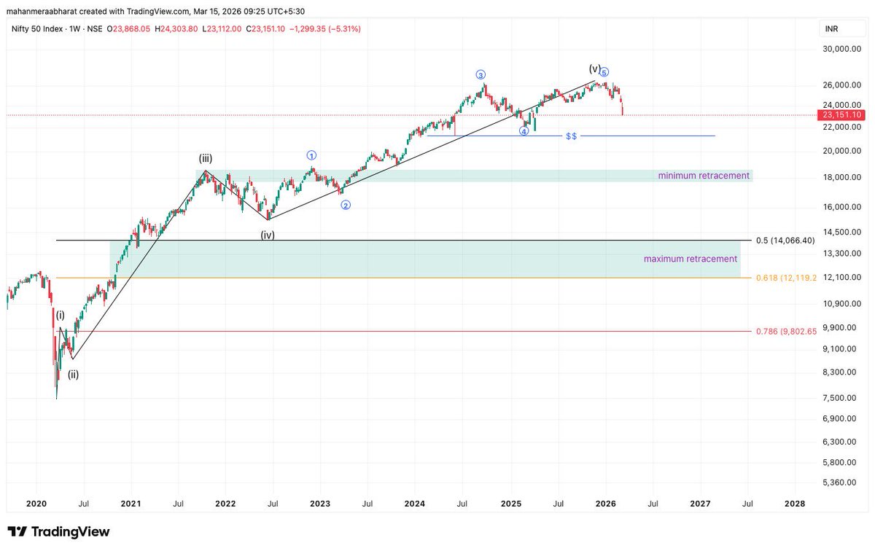Select the 'minimum retracement' text annotation
This screenshot has width=875, height=551.
pyautogui.click(x=704, y=176)
